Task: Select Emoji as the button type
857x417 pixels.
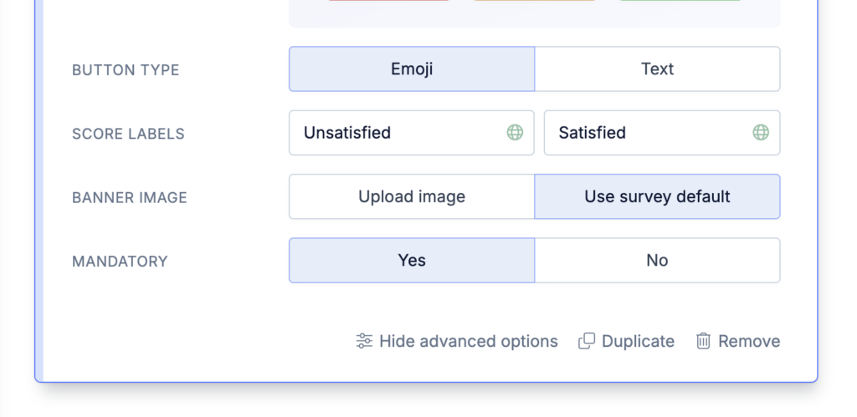Action: [412, 69]
